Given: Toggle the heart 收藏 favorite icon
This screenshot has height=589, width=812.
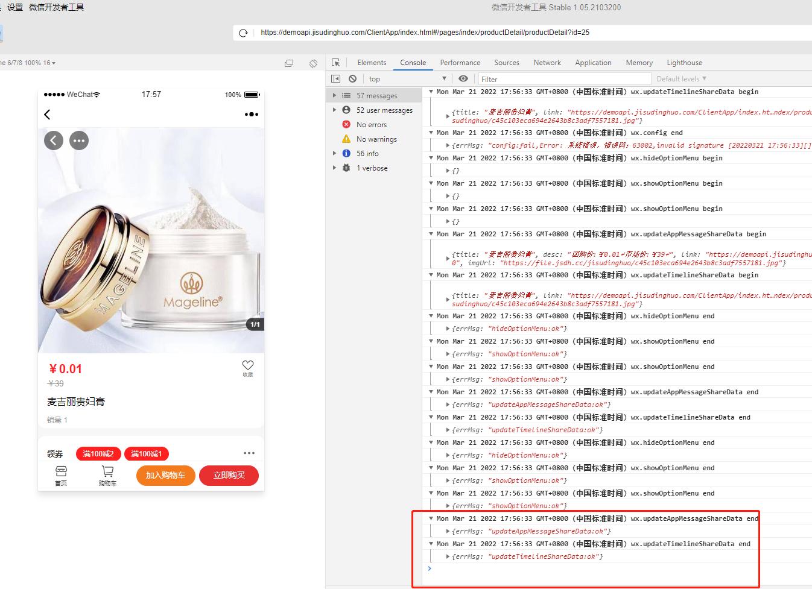Looking at the screenshot, I should coord(248,368).
